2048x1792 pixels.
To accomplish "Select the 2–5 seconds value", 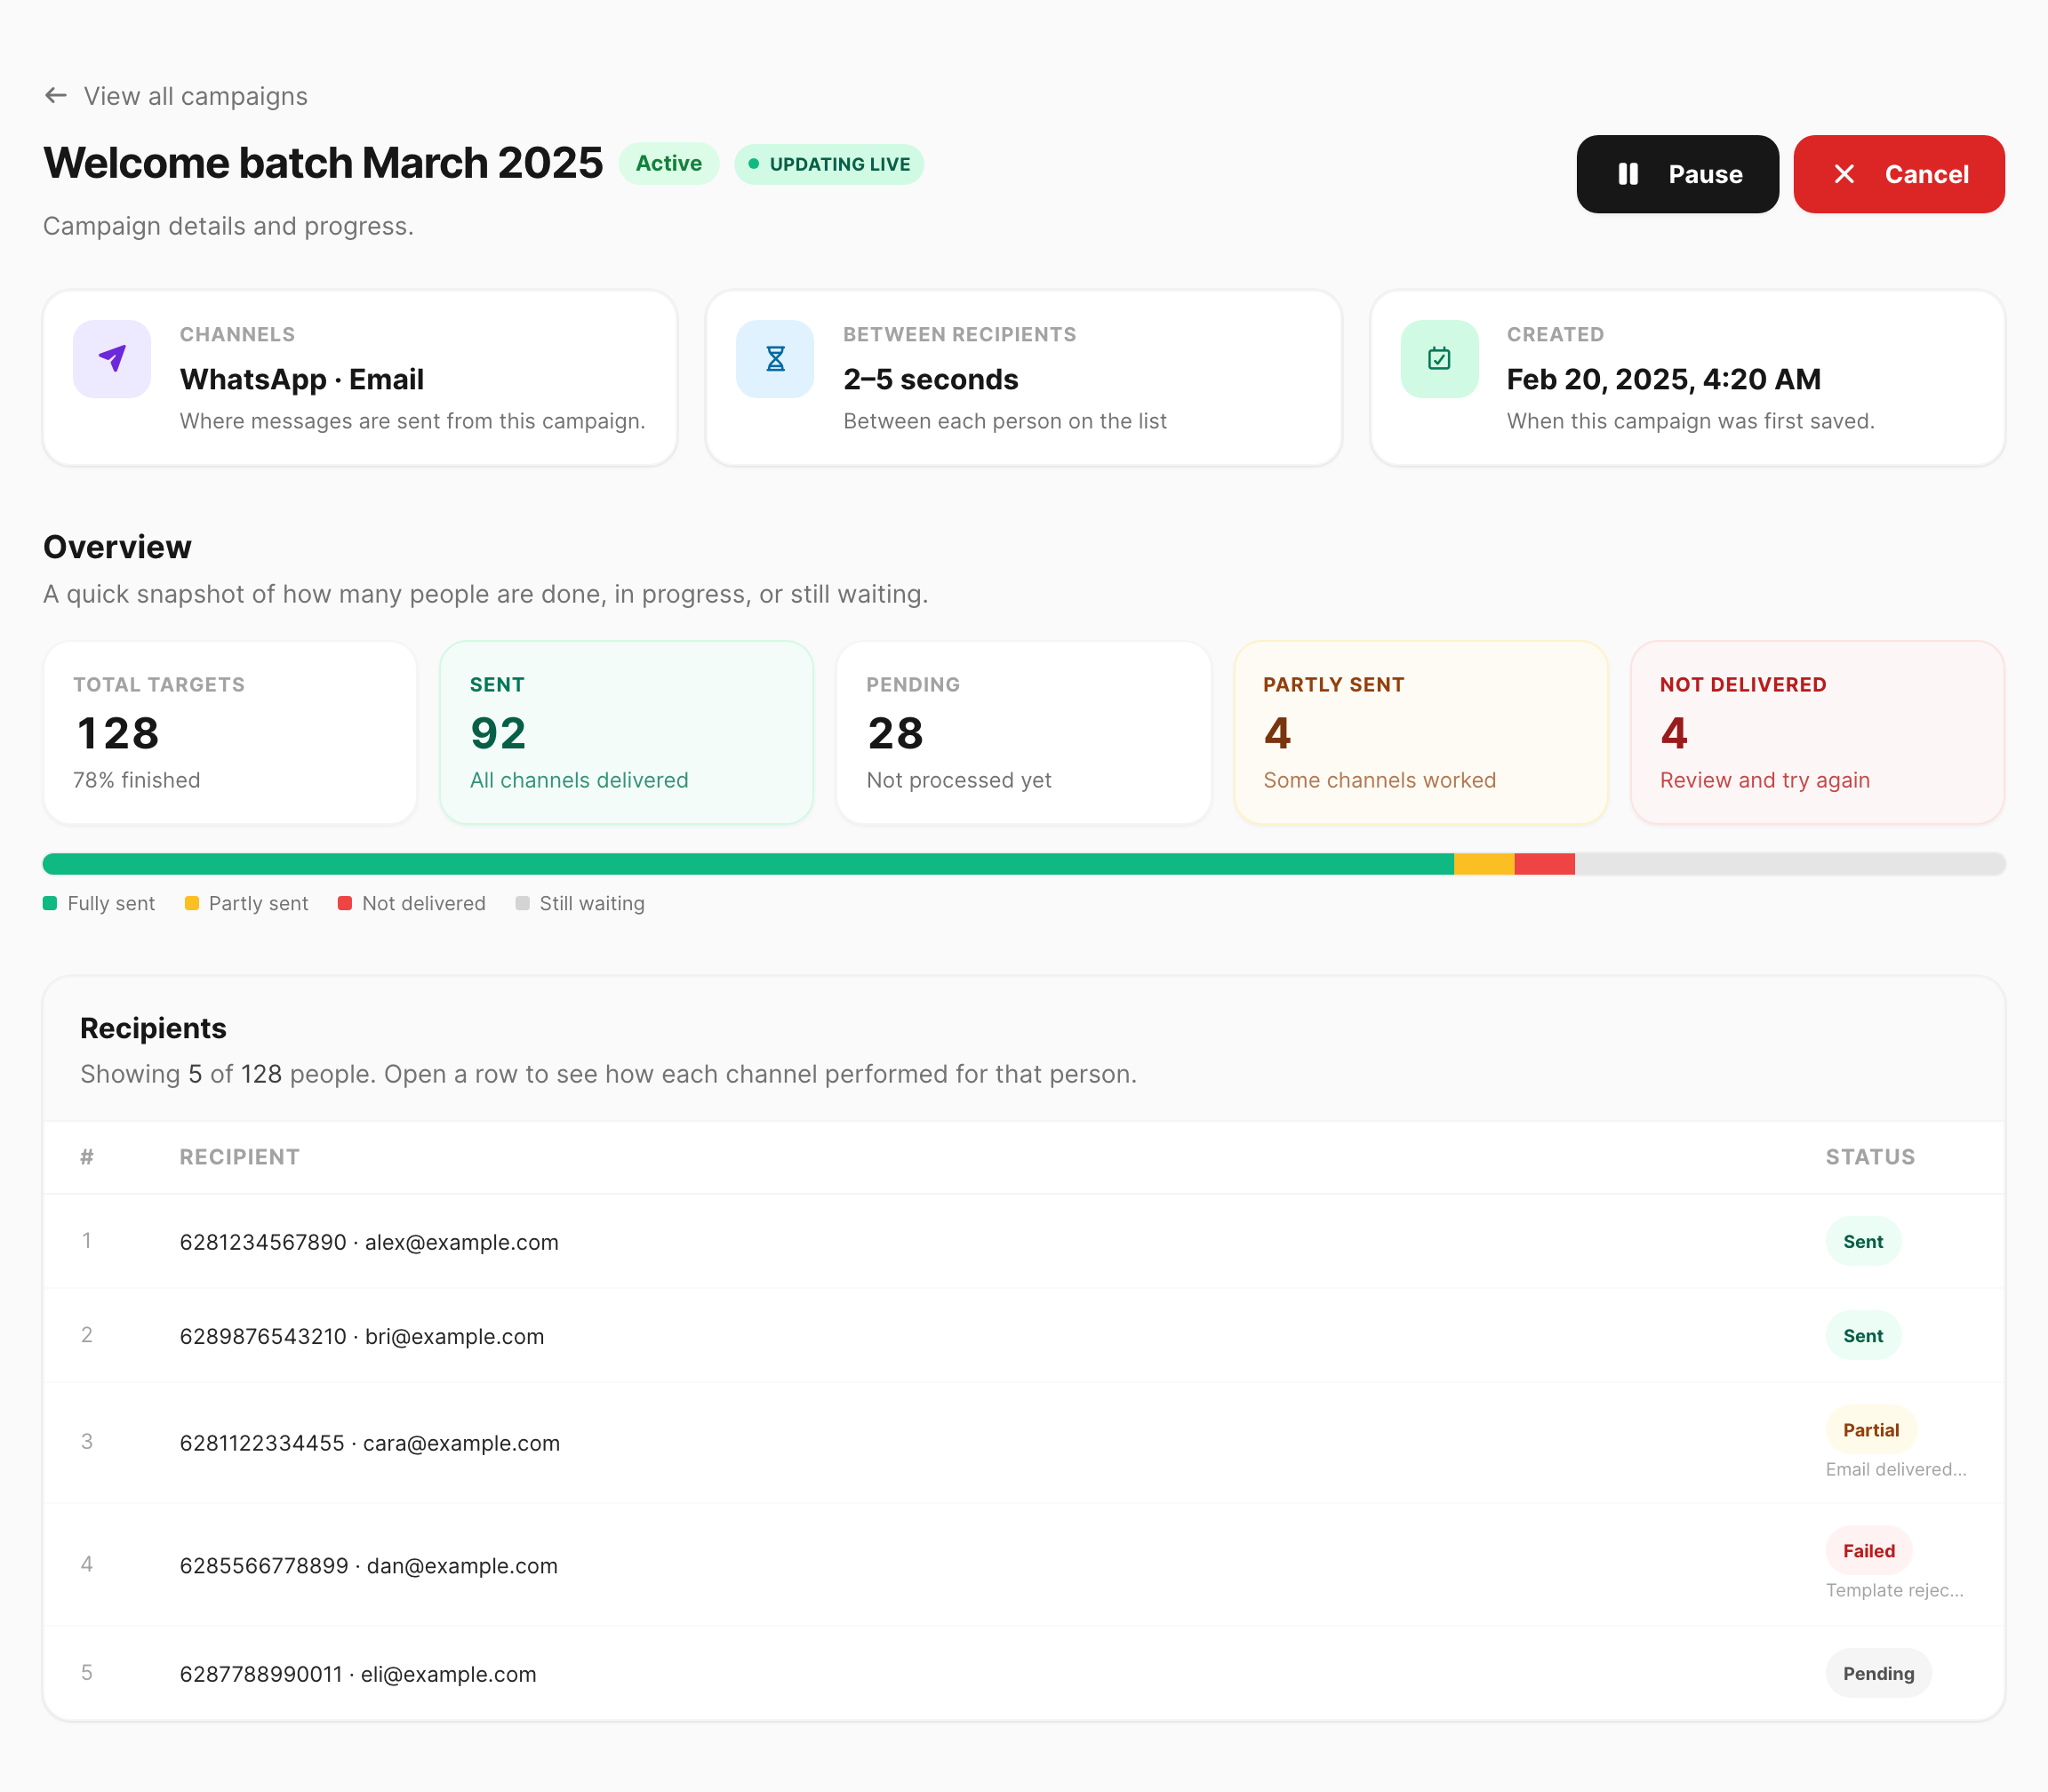I will [930, 380].
